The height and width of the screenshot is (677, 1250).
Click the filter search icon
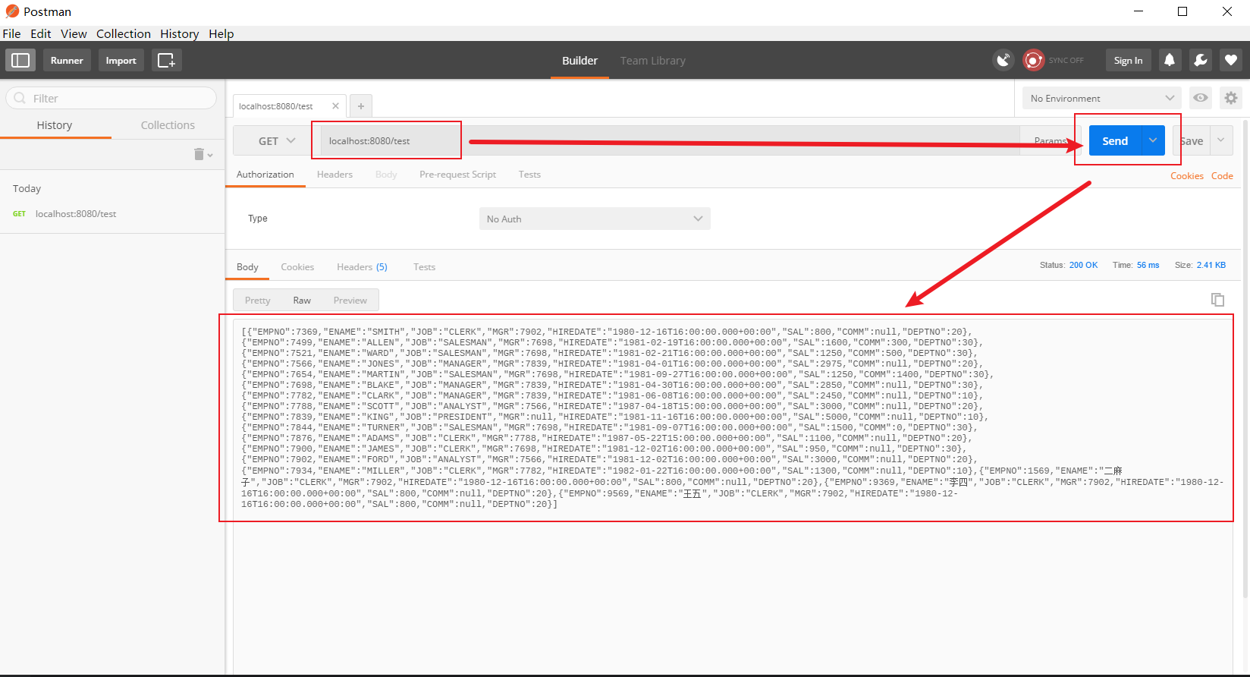(20, 98)
